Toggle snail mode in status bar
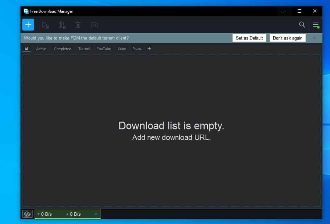 pos(28,214)
